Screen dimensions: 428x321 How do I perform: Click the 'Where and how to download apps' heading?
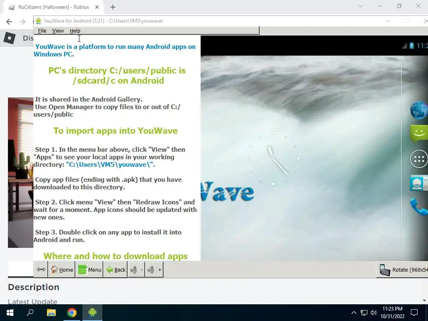click(115, 256)
